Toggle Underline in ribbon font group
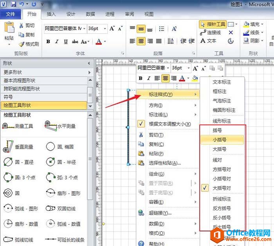 click(x=66, y=41)
